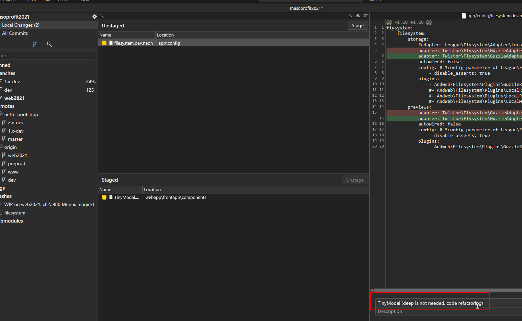Click the stash icon of the filesystem stash
This screenshot has height=321, width=522.
(1, 212)
